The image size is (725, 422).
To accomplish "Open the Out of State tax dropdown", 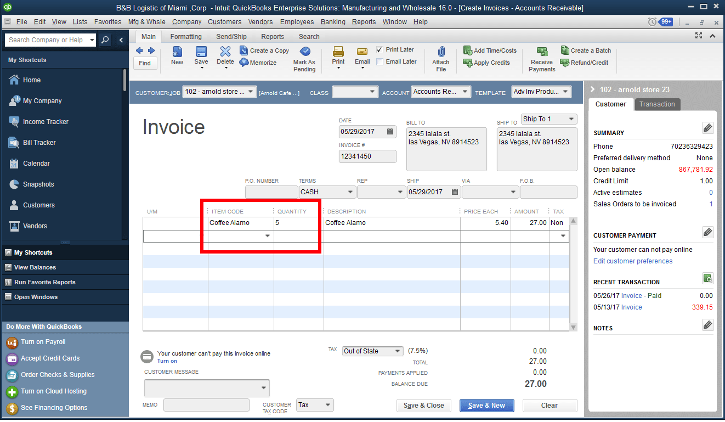I will [x=398, y=351].
